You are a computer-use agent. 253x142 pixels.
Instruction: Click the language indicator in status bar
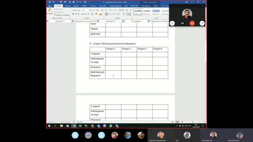(79, 122)
